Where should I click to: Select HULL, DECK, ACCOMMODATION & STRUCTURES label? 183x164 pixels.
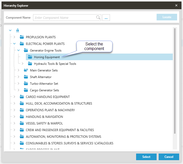point(59,104)
